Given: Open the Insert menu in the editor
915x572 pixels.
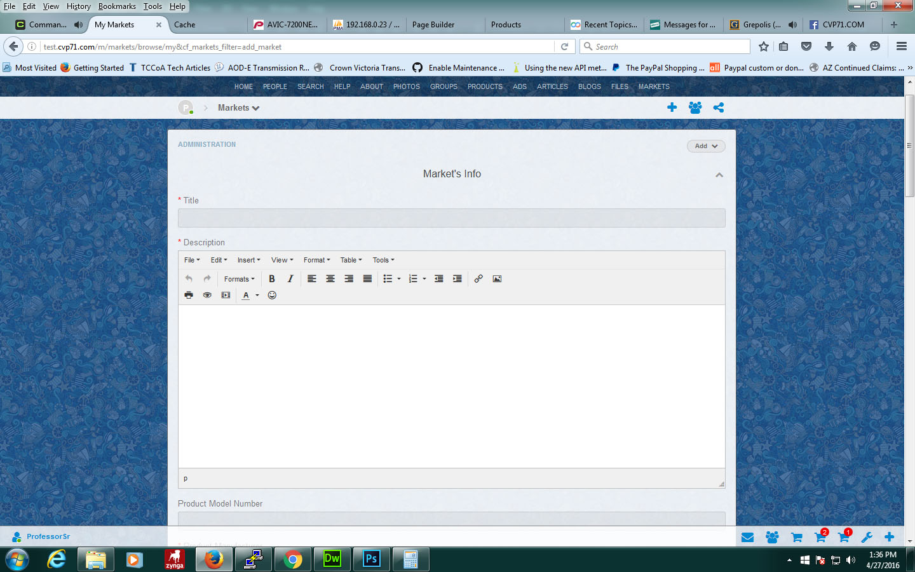Looking at the screenshot, I should 248,260.
